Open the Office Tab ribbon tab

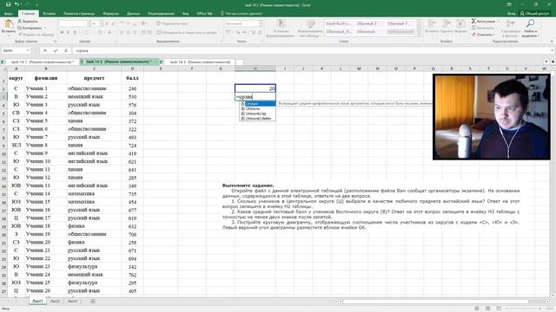pyautogui.click(x=205, y=14)
